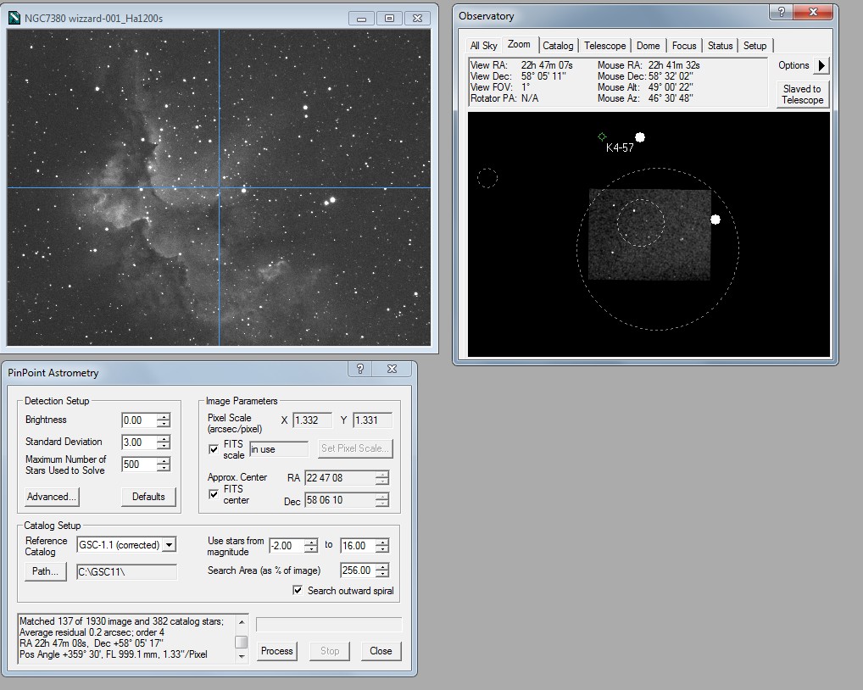
Task: Click the Advanced... detection button
Action: coord(52,496)
